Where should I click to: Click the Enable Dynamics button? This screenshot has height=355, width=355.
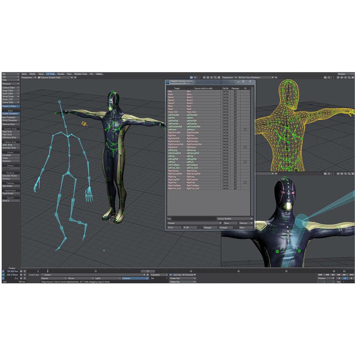pyautogui.click(x=11, y=113)
